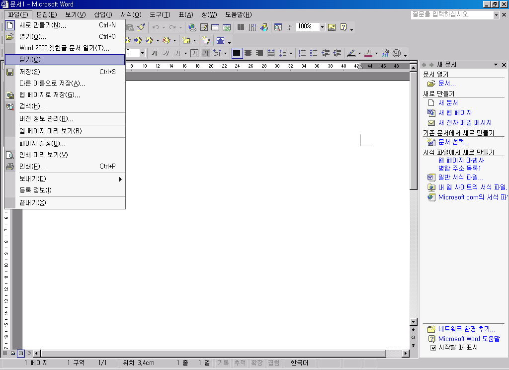Click the Align Right icon
The height and width of the screenshot is (370, 509).
tap(259, 53)
